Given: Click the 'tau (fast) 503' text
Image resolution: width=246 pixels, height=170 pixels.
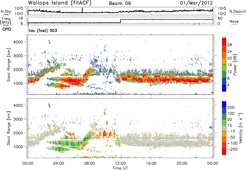Looking at the screenshot, I should tap(43, 30).
